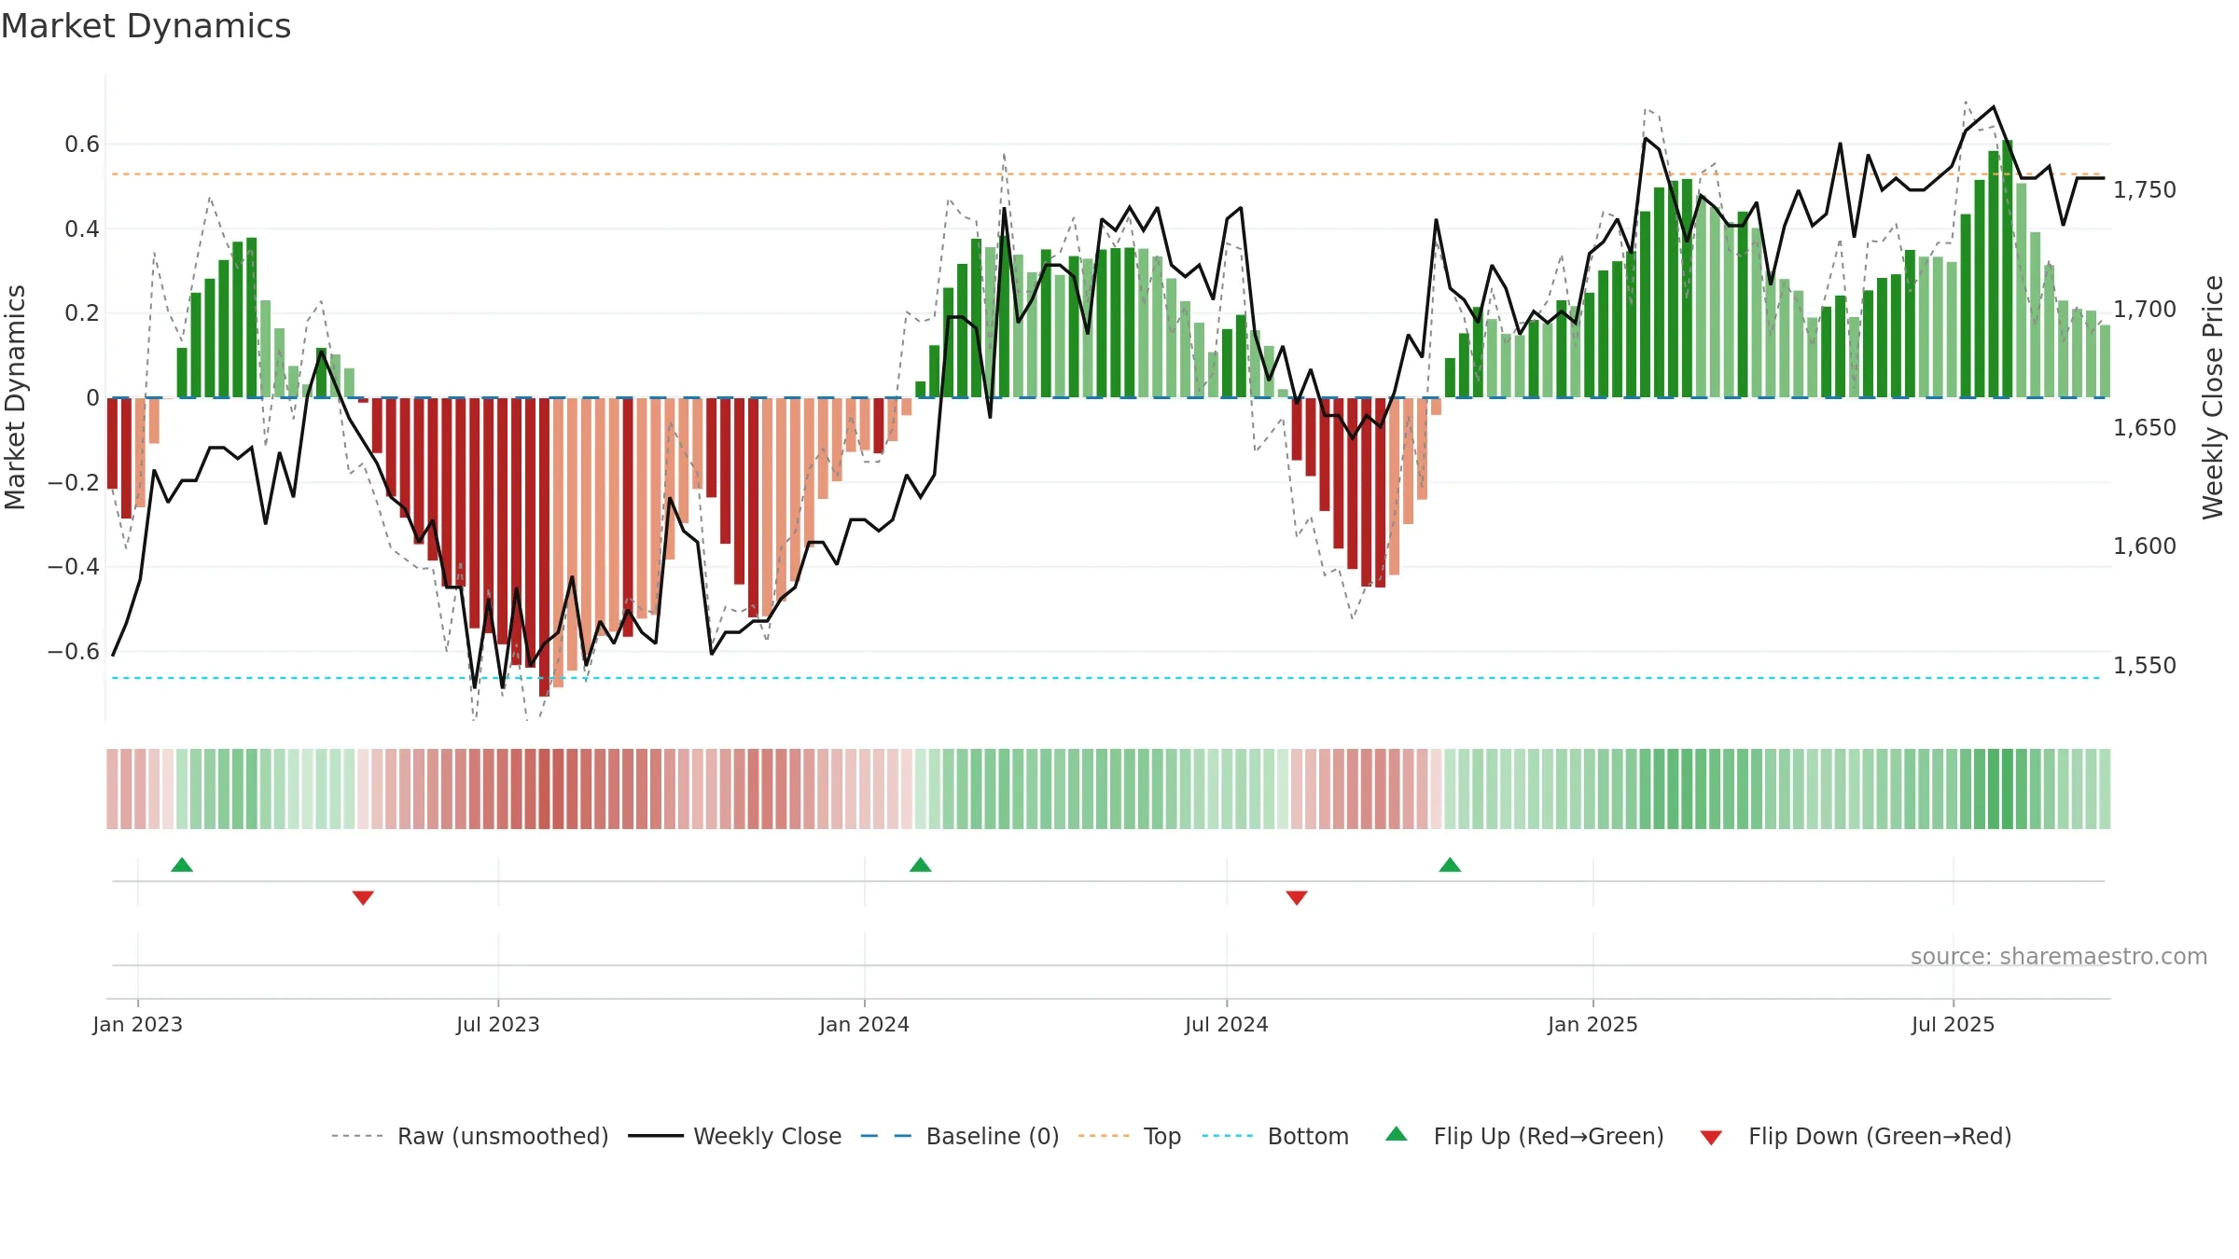Hide the Bottom legend series
Screen dimensions: 2239x1259
[1275, 1136]
